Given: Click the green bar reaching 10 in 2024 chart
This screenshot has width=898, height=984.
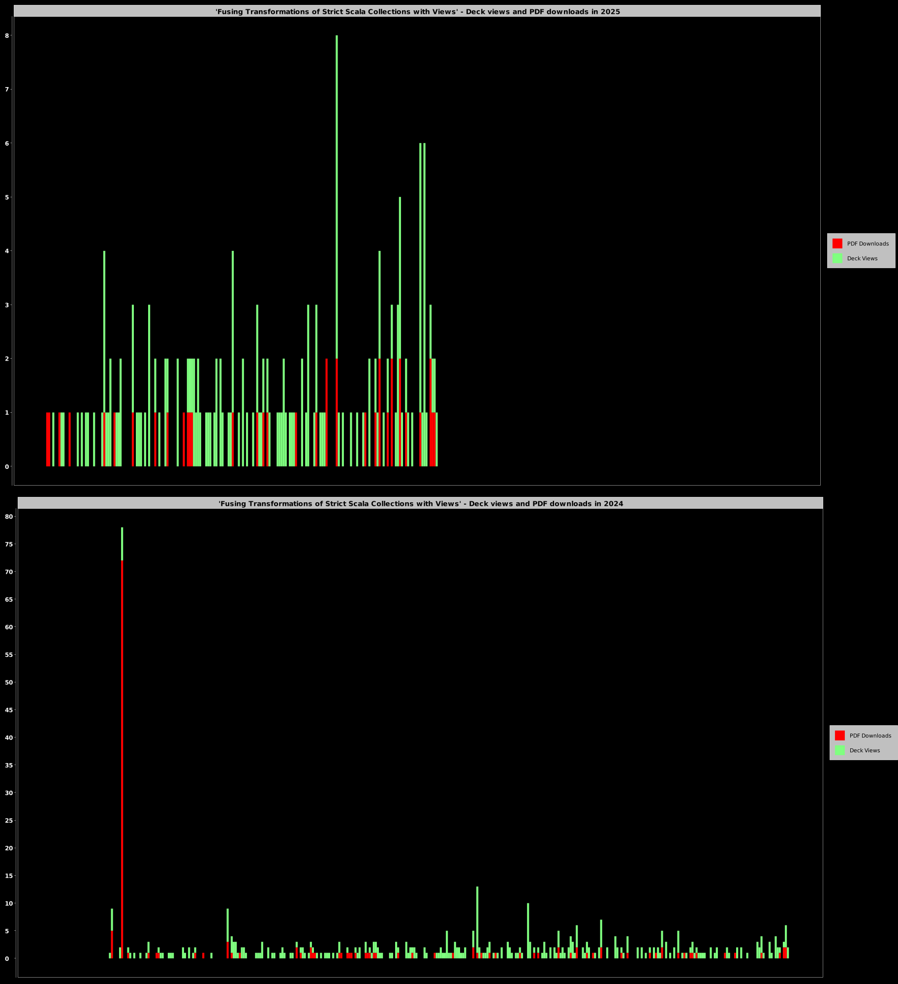Looking at the screenshot, I should point(528,925).
